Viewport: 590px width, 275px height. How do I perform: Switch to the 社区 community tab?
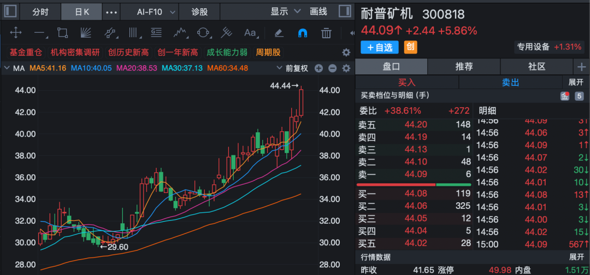537,67
